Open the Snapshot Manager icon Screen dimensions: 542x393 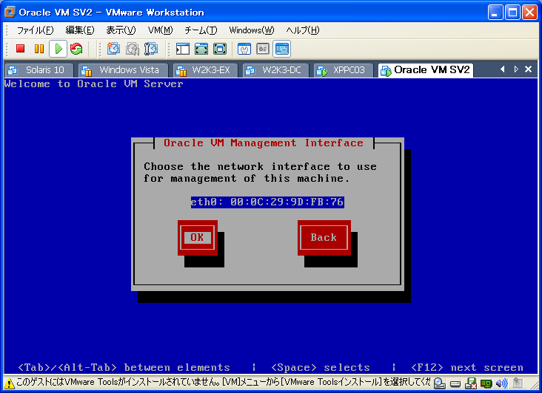[x=151, y=49]
